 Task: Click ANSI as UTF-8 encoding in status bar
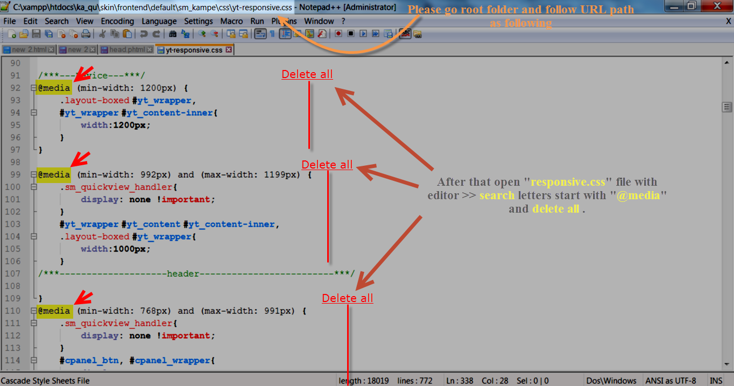click(671, 381)
